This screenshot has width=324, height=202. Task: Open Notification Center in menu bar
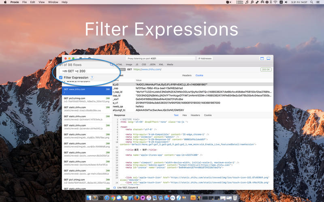coord(318,2)
